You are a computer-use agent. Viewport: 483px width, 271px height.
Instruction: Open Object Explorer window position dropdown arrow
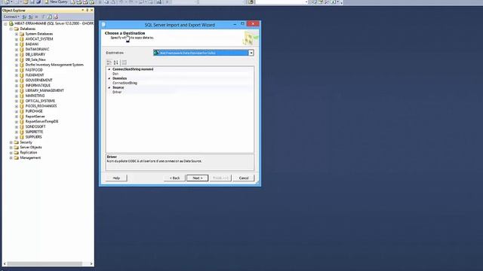click(82, 10)
